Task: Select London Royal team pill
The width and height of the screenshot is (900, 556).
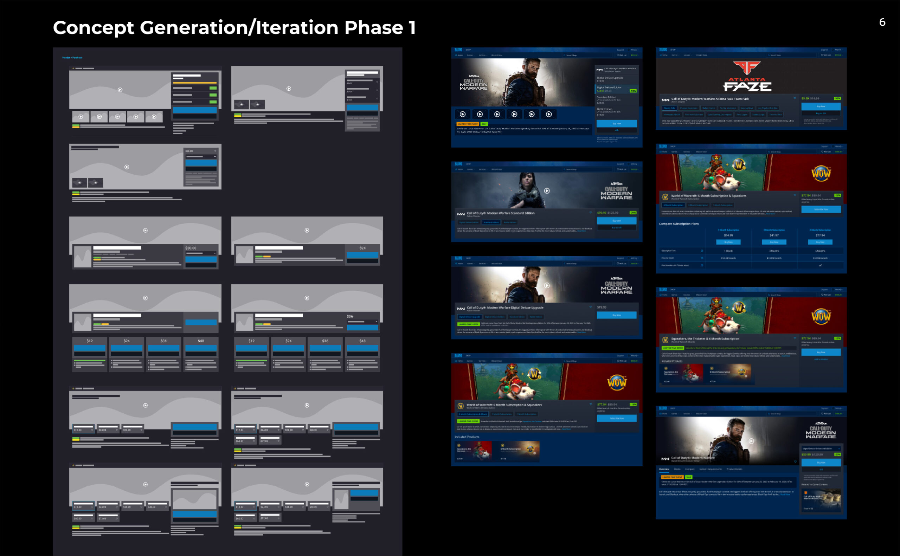Action: [x=747, y=108]
